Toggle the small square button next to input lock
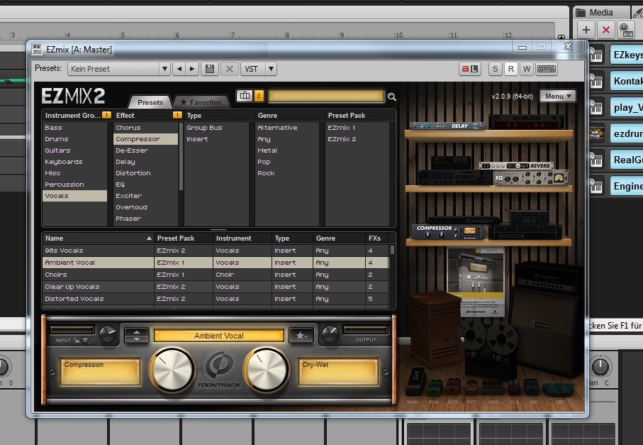 85,340
